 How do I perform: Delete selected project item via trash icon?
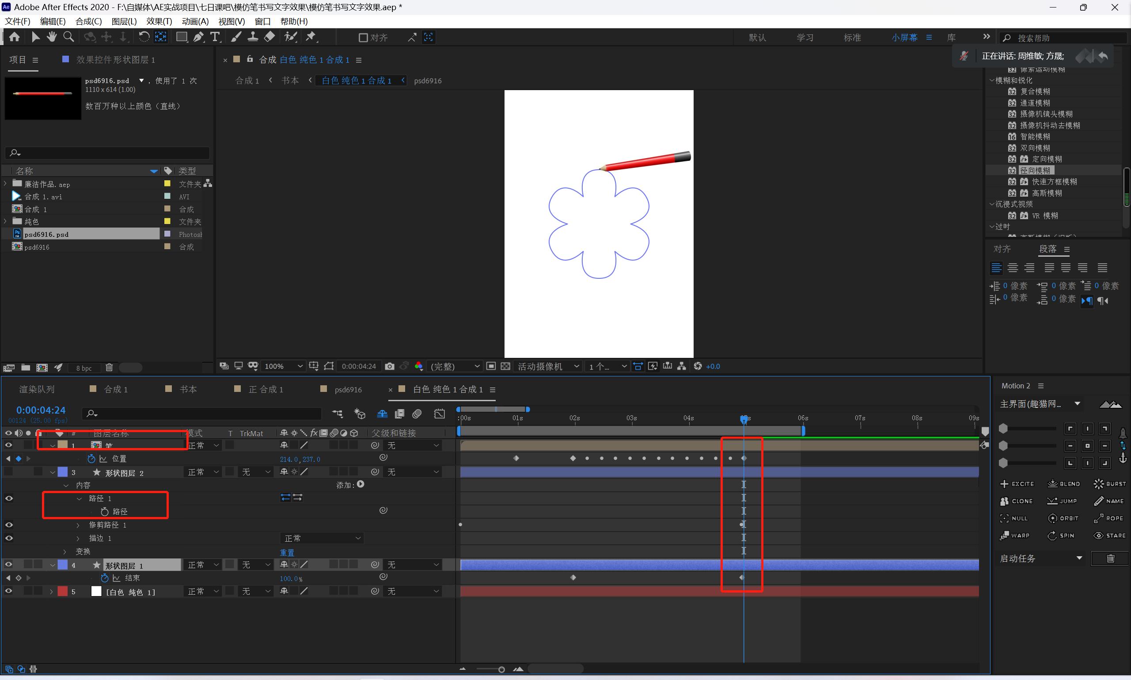click(109, 368)
